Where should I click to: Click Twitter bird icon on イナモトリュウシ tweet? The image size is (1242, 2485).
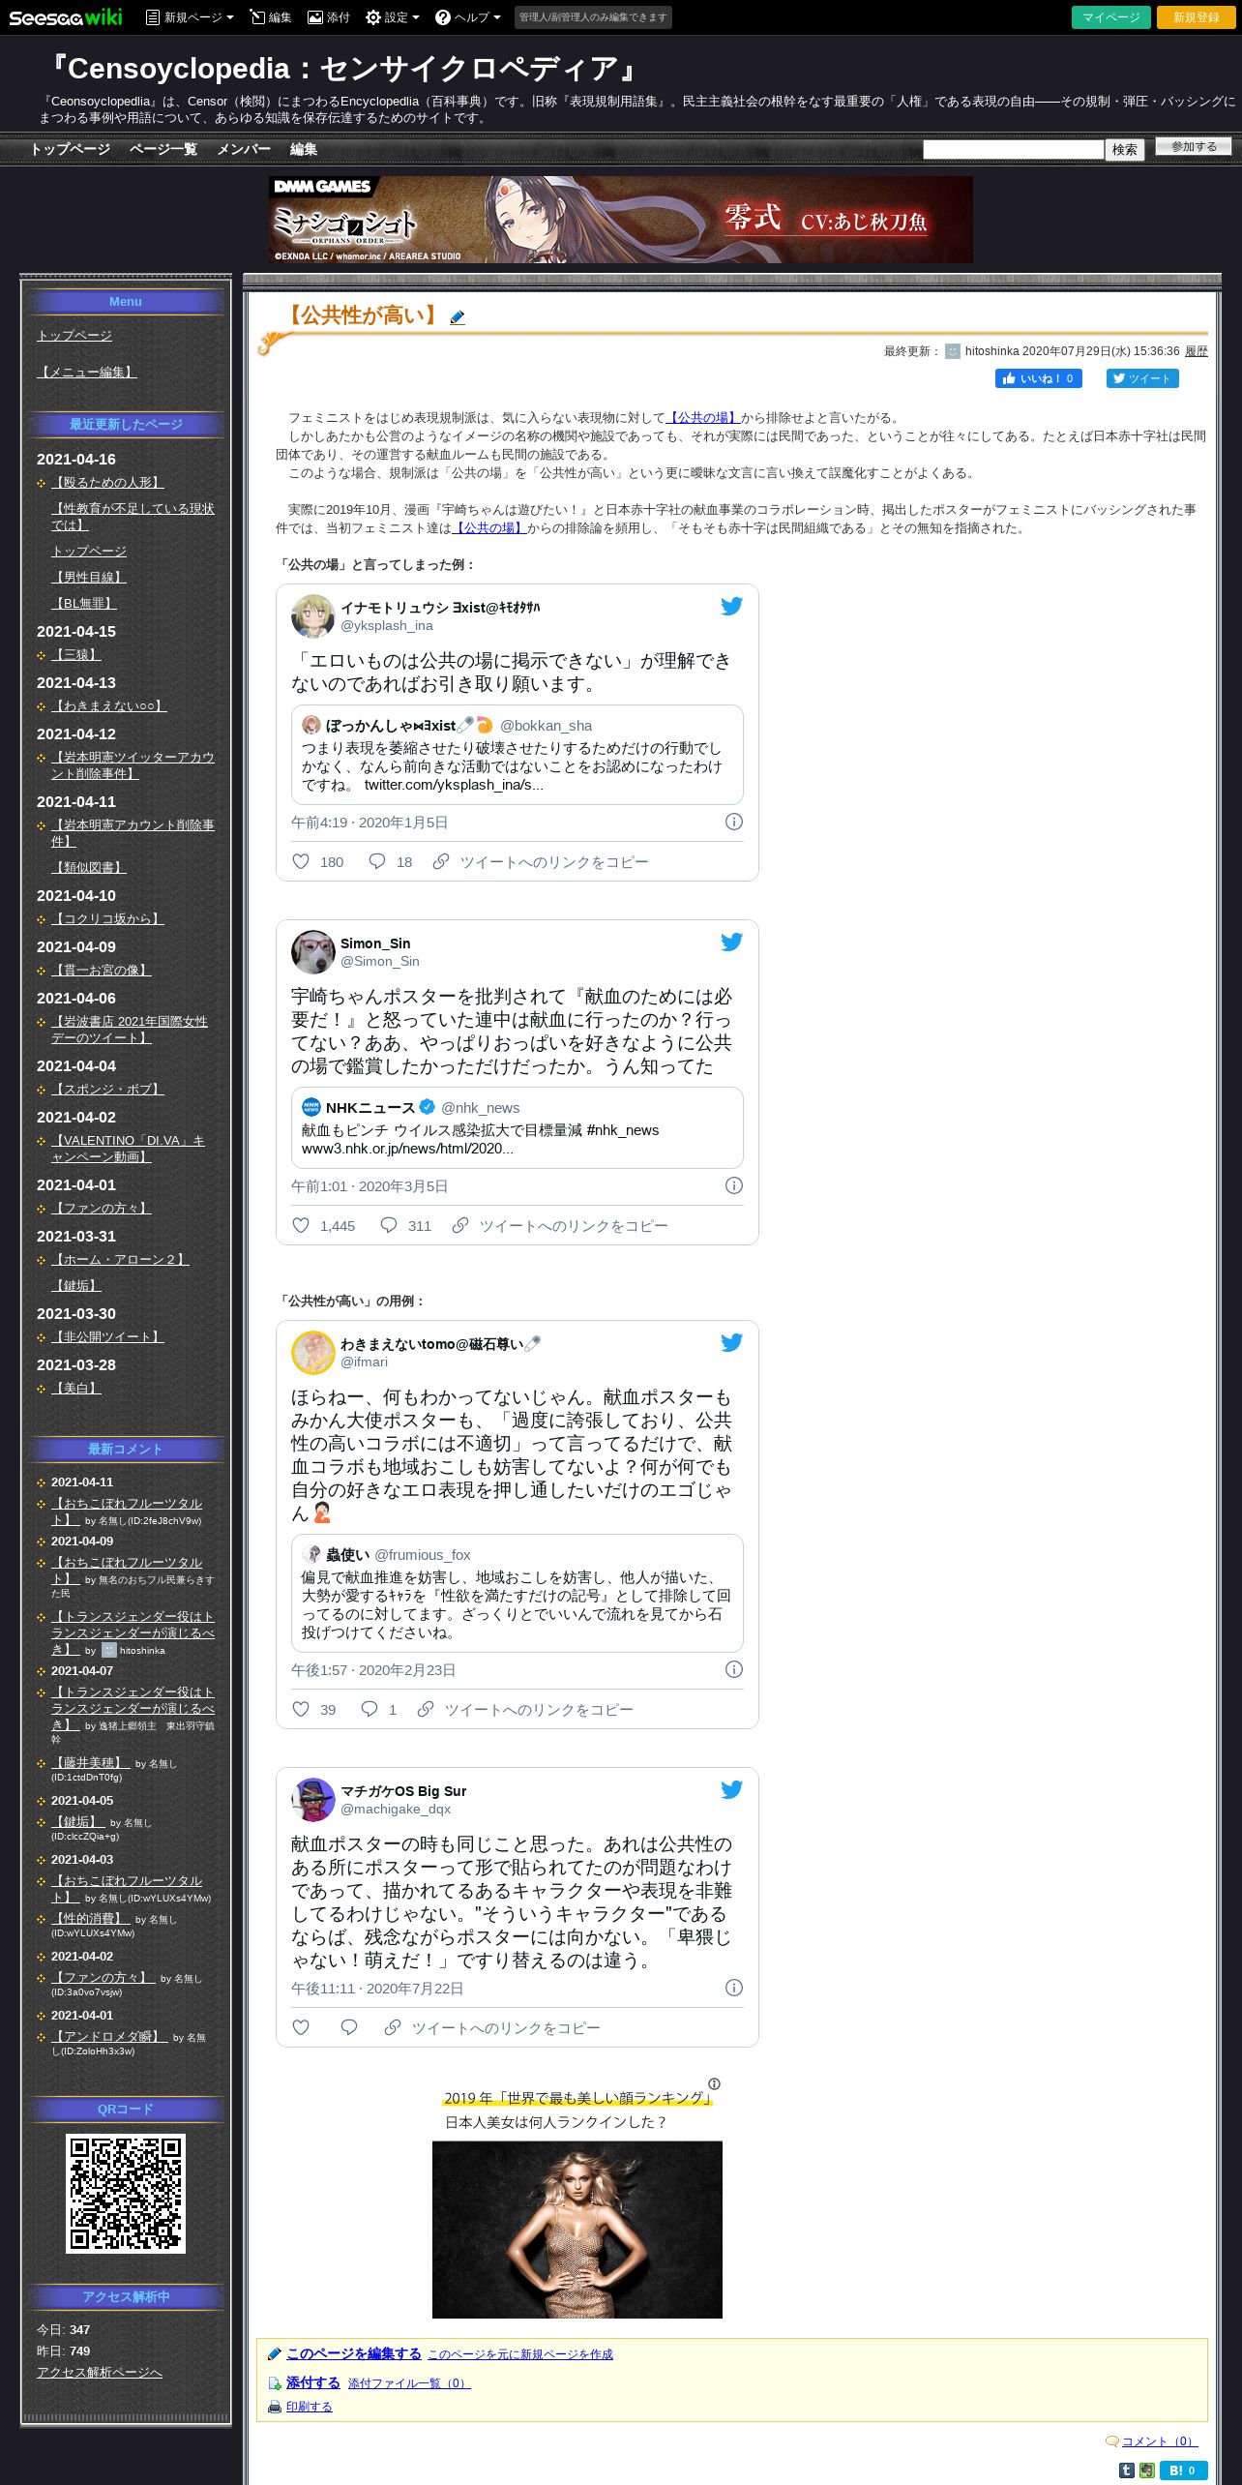(731, 607)
